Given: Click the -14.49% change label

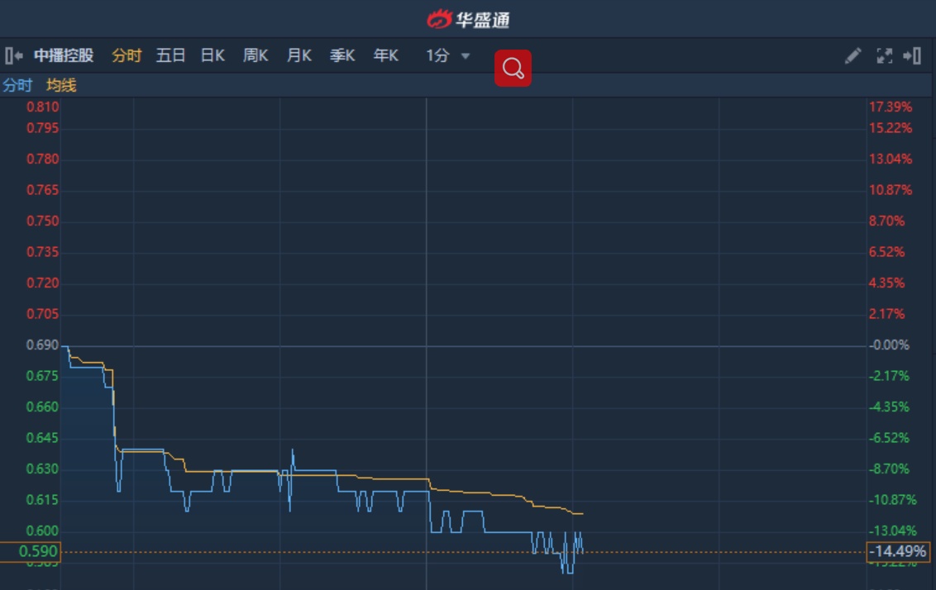Looking at the screenshot, I should [x=898, y=551].
